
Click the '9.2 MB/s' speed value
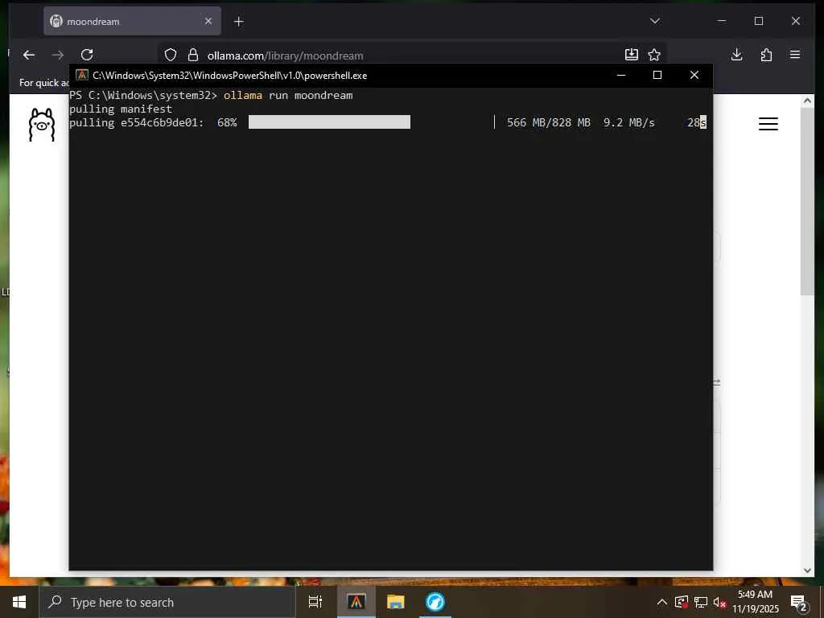pyautogui.click(x=629, y=122)
